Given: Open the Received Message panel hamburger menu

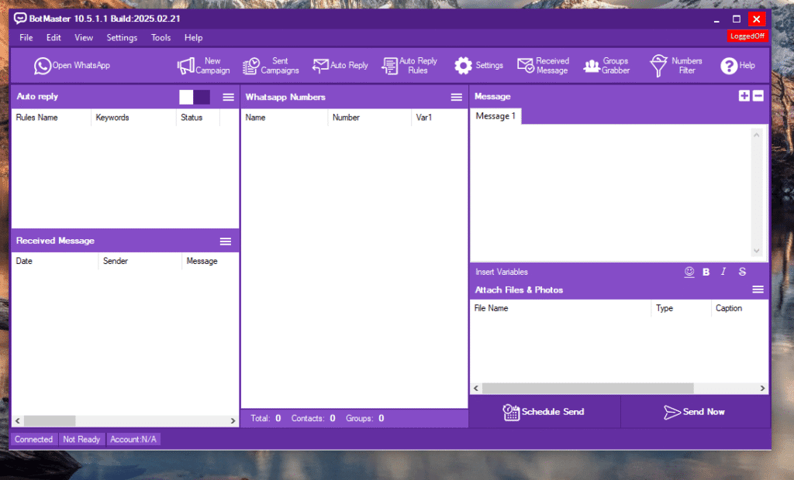Looking at the screenshot, I should [x=226, y=242].
